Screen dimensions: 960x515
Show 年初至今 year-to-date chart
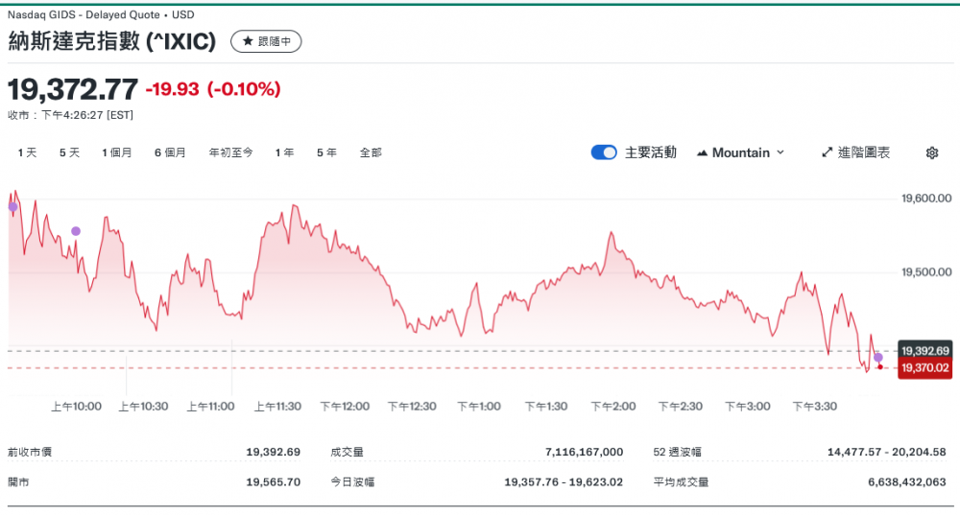(230, 152)
